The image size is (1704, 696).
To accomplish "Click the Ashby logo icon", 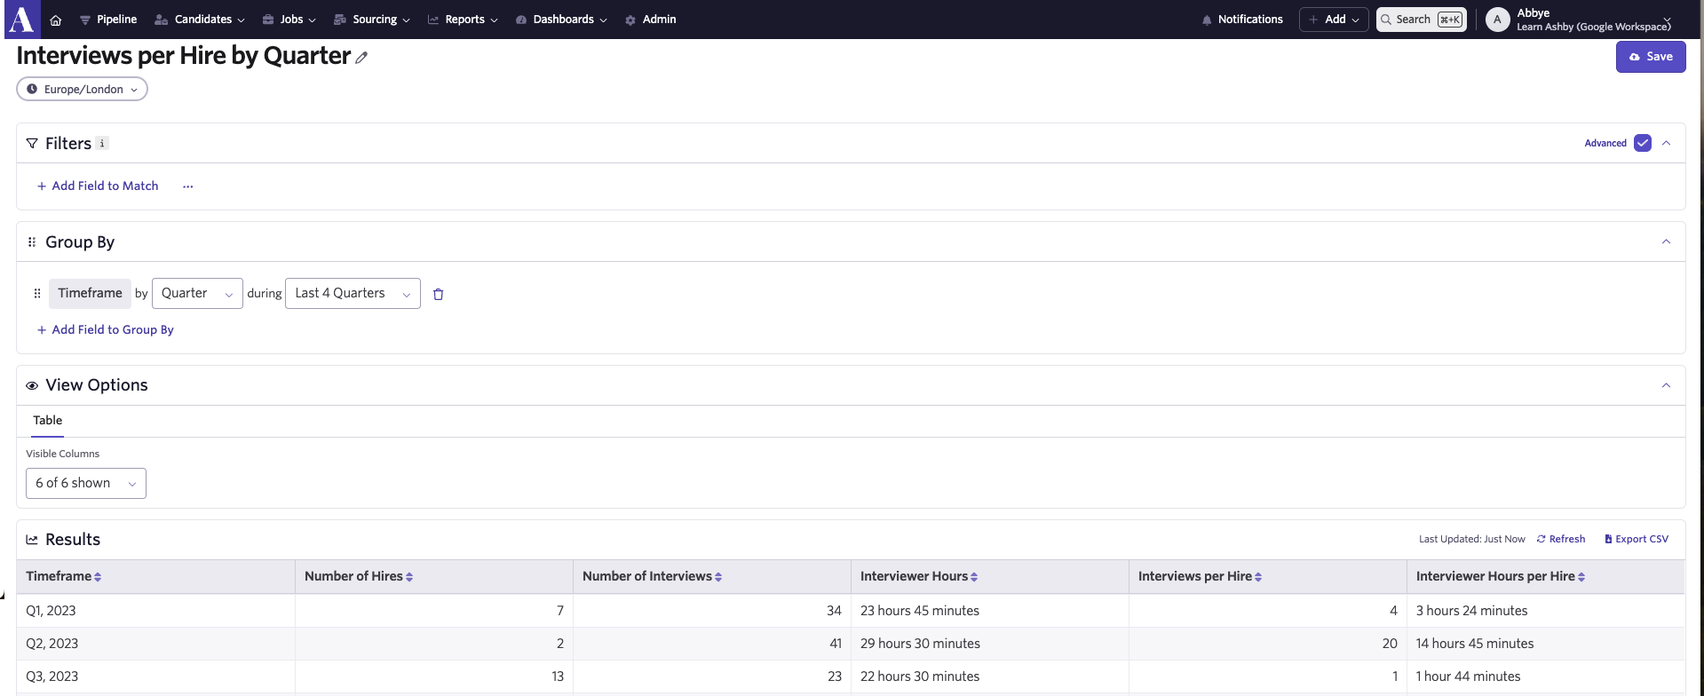I will (x=21, y=19).
